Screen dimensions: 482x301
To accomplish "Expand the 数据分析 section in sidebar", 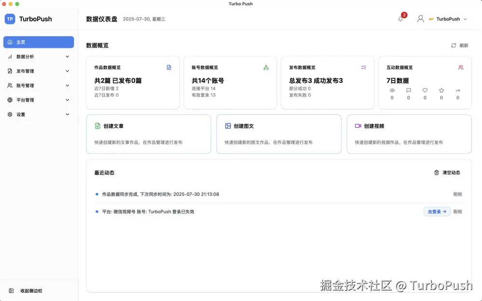I will coord(38,56).
